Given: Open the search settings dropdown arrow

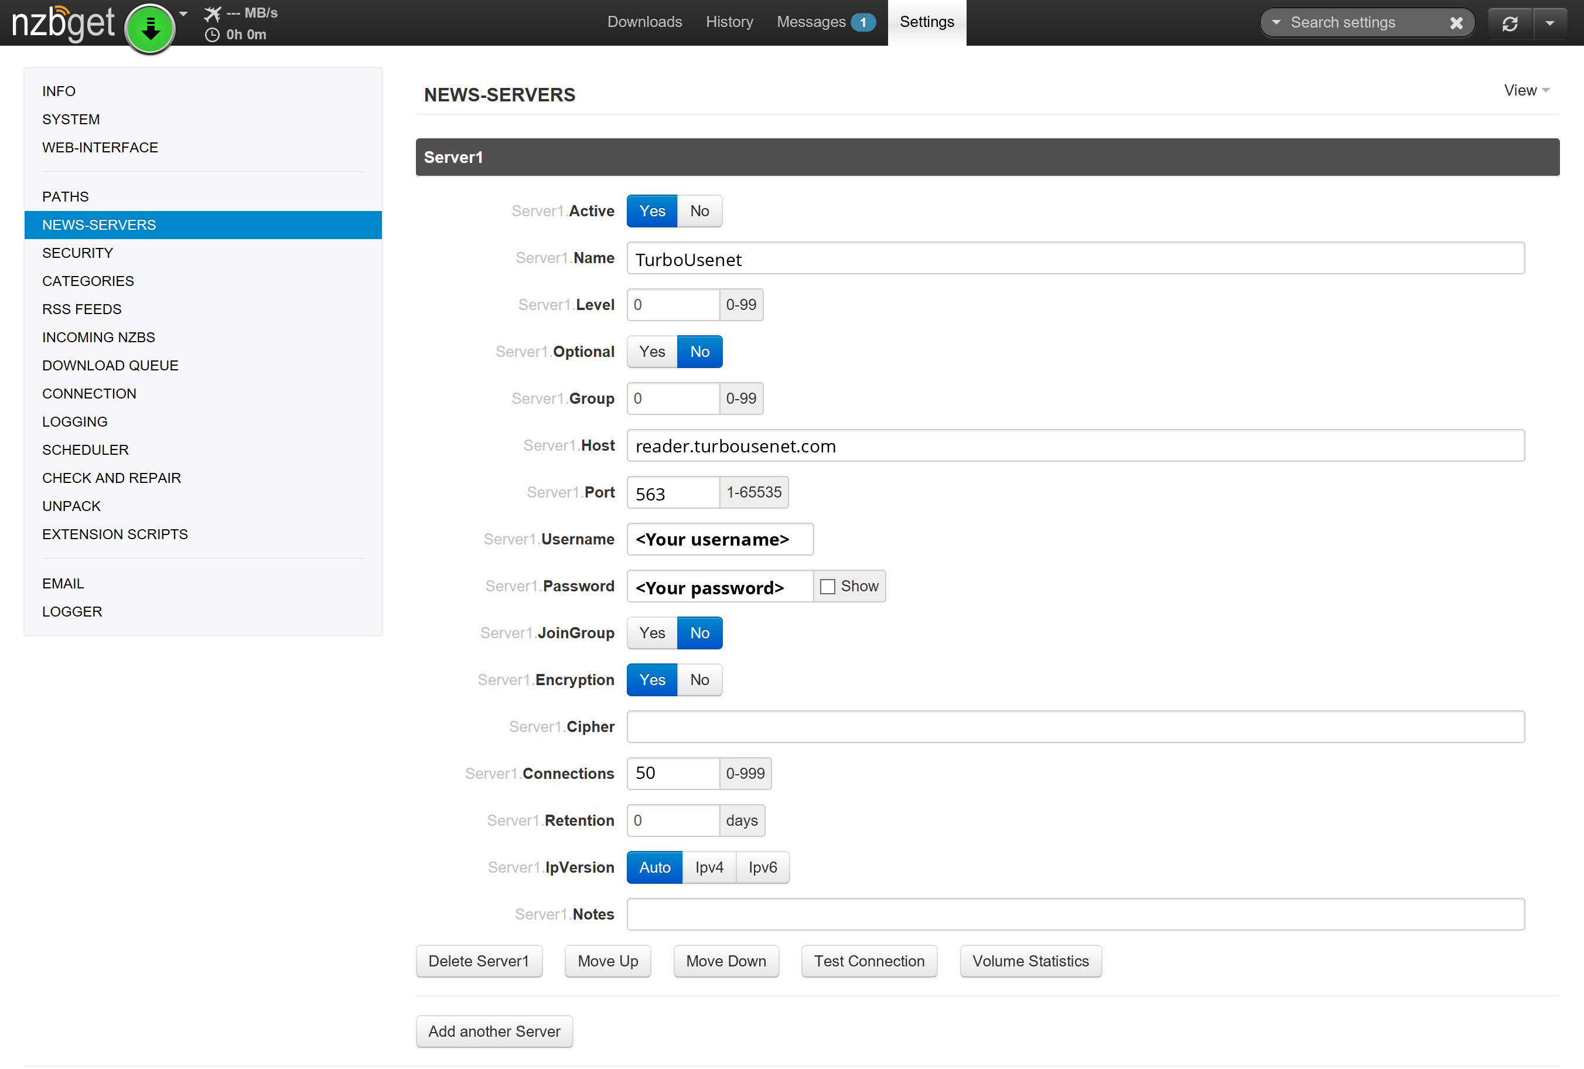Looking at the screenshot, I should (x=1275, y=22).
